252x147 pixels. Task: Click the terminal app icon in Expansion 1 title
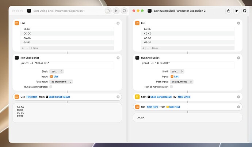coord(29,11)
